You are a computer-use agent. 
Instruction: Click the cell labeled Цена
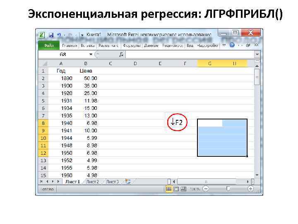pos(86,71)
